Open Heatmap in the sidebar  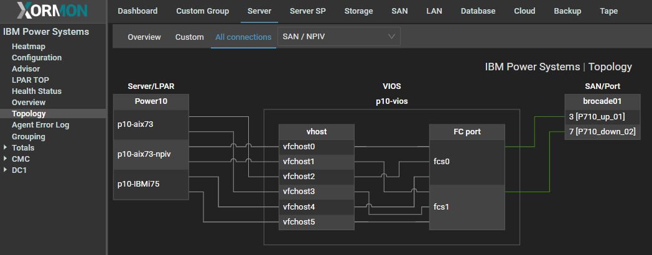point(29,47)
